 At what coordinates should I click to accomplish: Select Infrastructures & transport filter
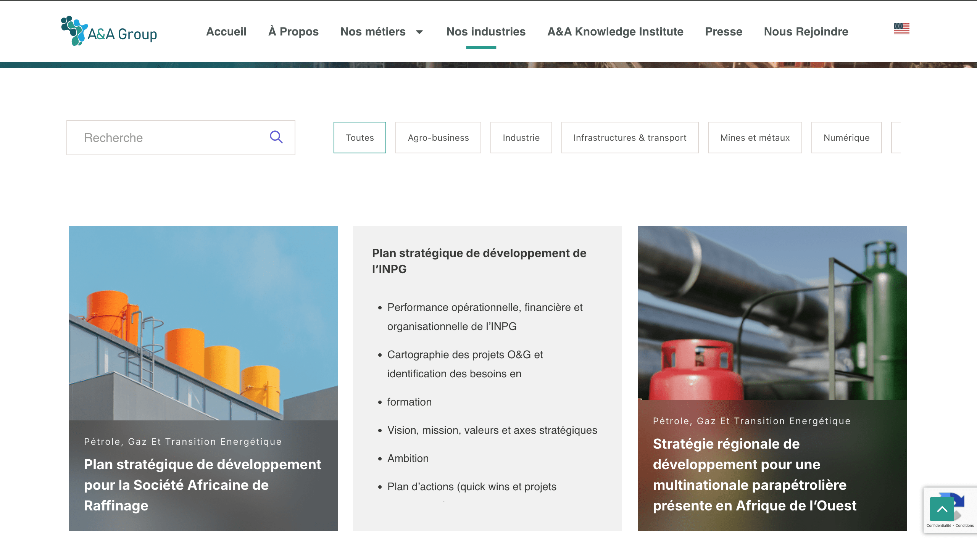point(630,138)
